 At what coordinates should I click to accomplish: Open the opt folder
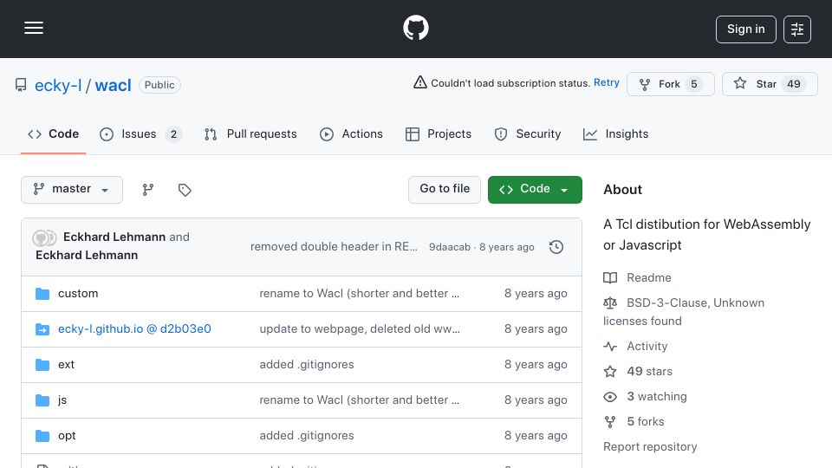pos(67,436)
